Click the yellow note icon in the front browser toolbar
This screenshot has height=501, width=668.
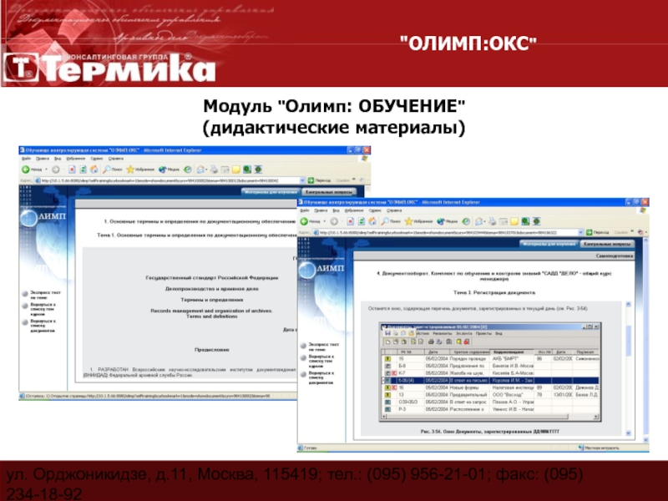(514, 221)
